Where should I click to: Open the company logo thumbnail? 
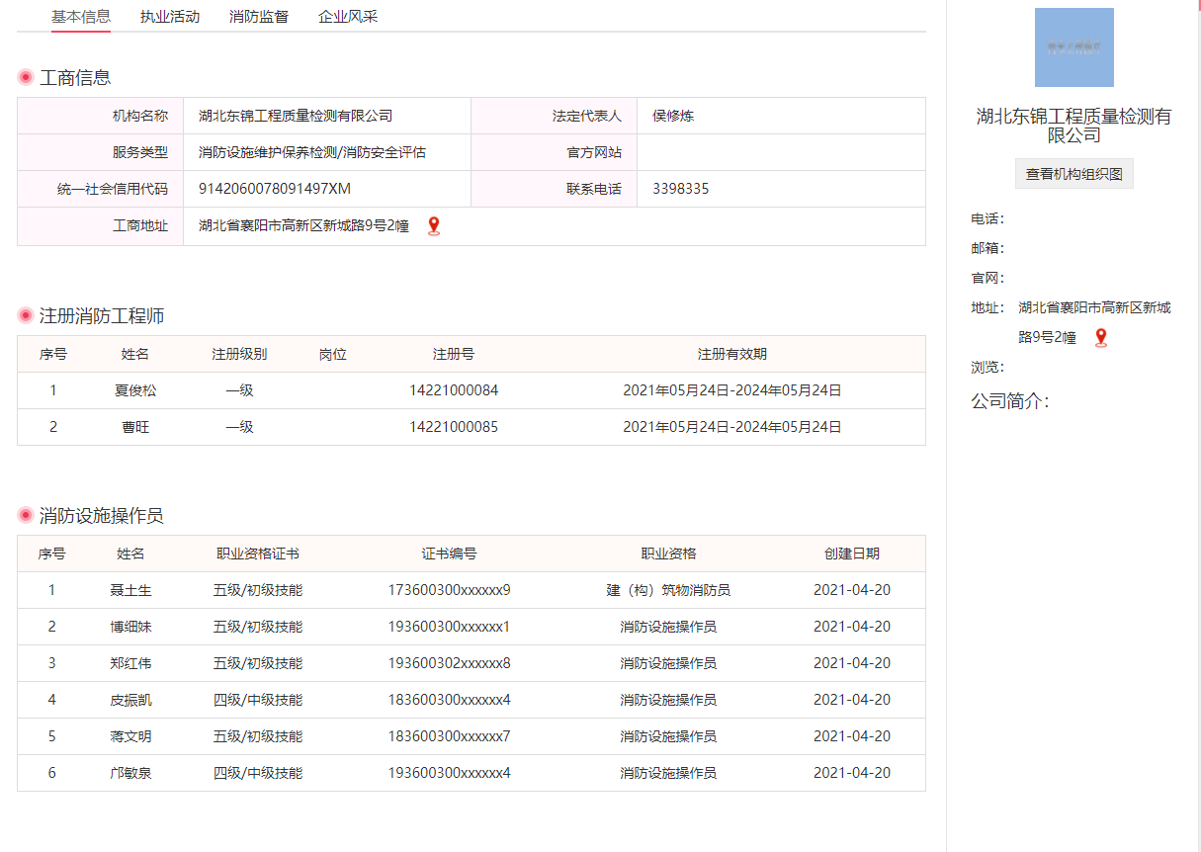tap(1073, 47)
